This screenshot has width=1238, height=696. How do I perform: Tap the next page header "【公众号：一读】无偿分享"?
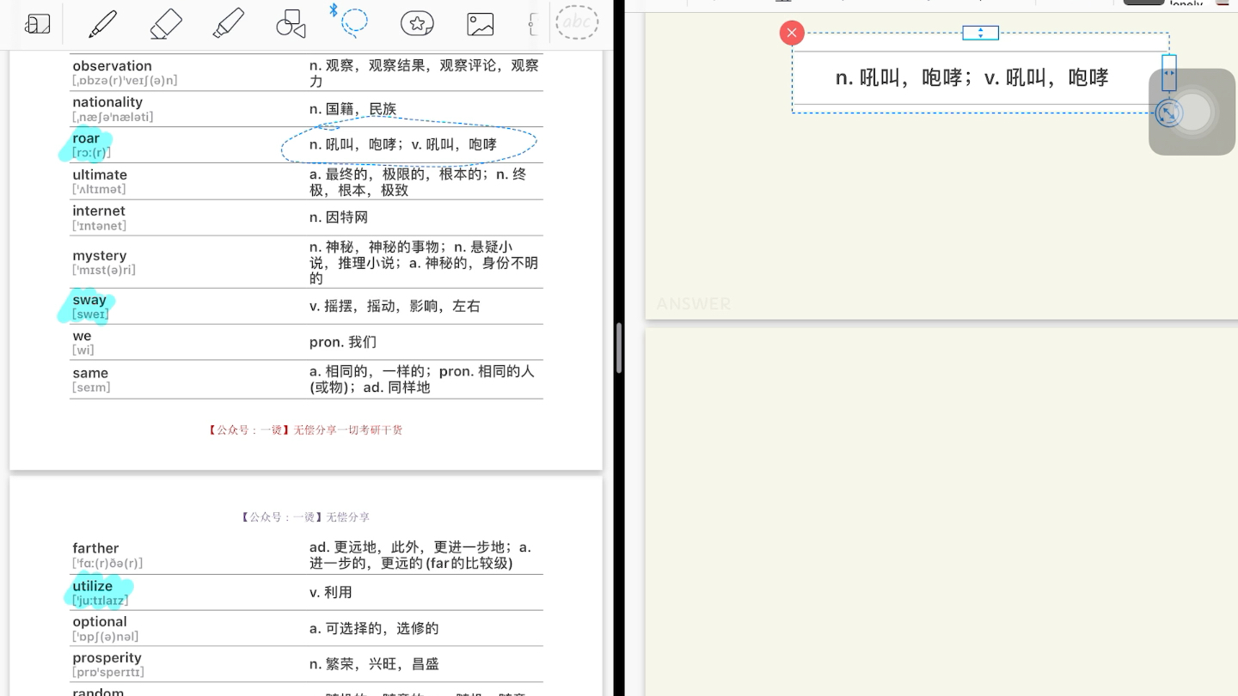click(x=305, y=517)
